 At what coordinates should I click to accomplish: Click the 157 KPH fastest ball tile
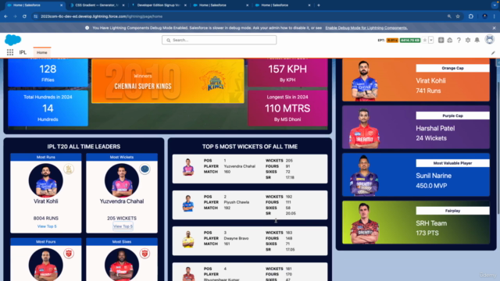[287, 73]
